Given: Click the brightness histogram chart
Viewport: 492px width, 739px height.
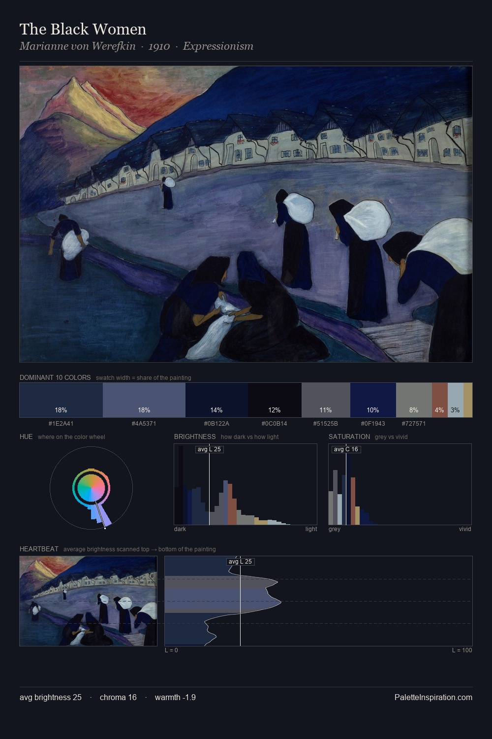Looking at the screenshot, I should (246, 484).
